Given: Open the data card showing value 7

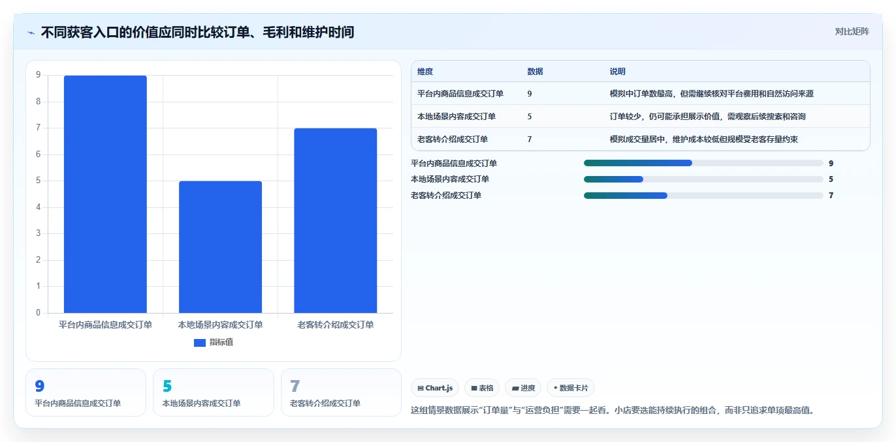Looking at the screenshot, I should 341,392.
